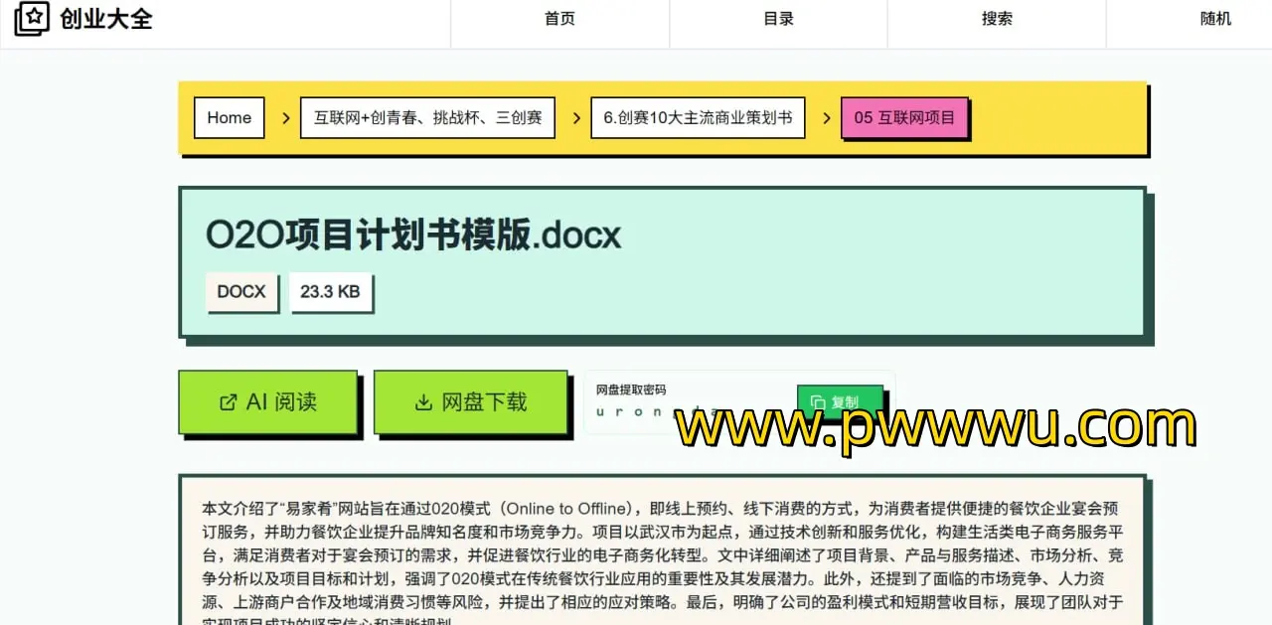
Task: Select the 随机 navigation item
Action: [x=1215, y=19]
